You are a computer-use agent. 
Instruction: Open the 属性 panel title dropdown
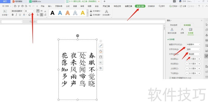tap(169, 20)
